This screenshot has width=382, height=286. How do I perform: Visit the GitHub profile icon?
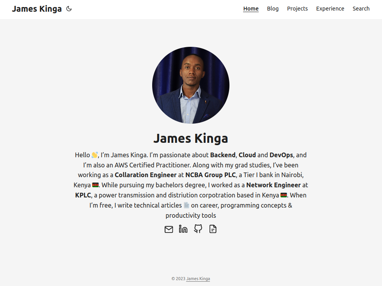pyautogui.click(x=198, y=229)
